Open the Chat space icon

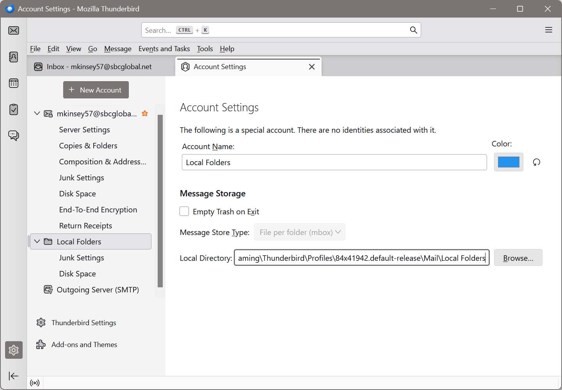click(14, 135)
